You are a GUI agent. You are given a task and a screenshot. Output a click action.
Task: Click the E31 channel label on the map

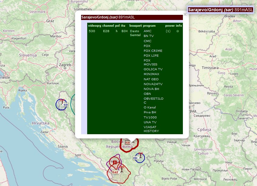click(65, 105)
